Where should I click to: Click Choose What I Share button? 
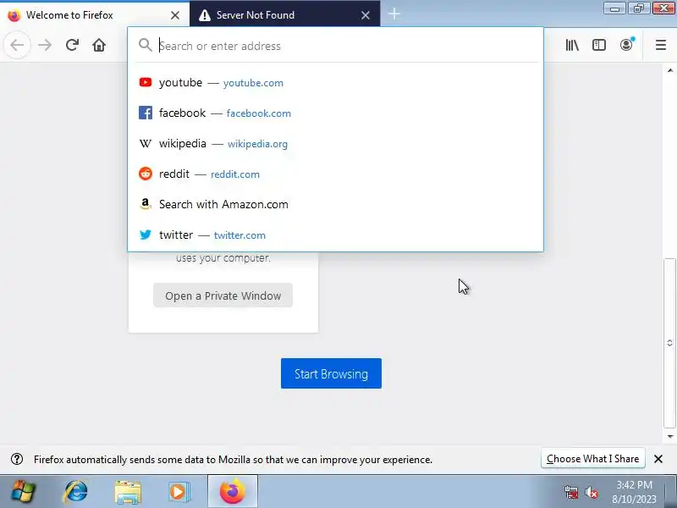593,459
